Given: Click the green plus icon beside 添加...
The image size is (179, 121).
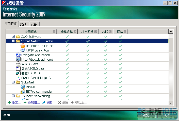Looking at the screenshot, I should [9, 103].
